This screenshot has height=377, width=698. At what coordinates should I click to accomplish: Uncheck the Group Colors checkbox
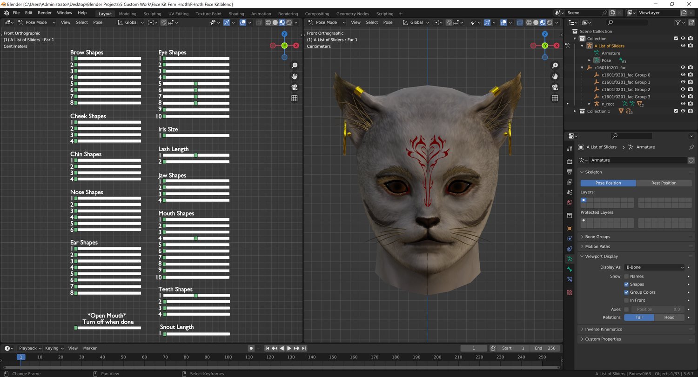click(626, 292)
